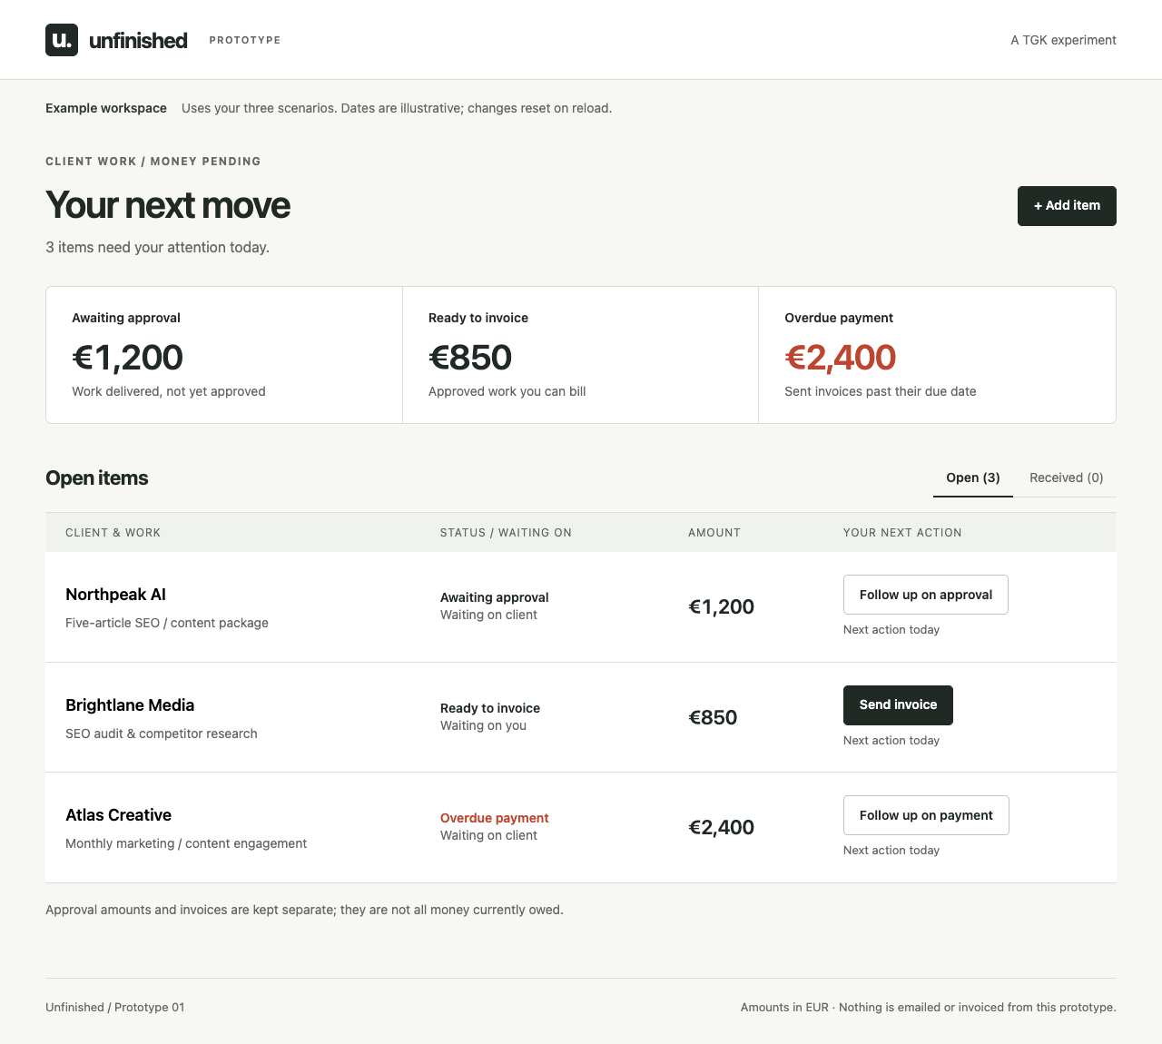Click the Add item button
The width and height of the screenshot is (1162, 1044).
point(1067,206)
